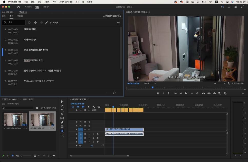Click the split caption icon in Text panel
The height and width of the screenshot is (162, 248).
pos(35,23)
